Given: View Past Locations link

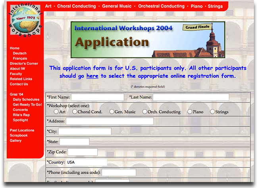Looking at the screenshot, I should (22, 130).
